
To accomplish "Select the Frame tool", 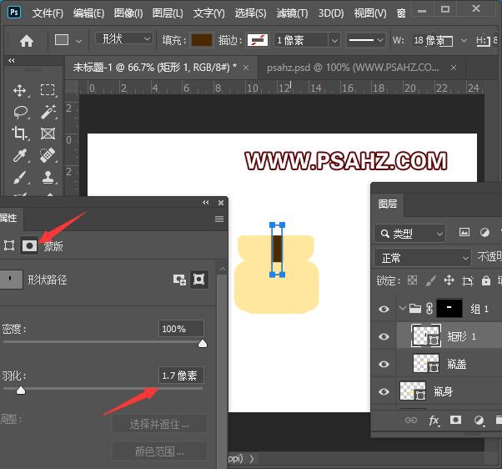I will click(48, 134).
